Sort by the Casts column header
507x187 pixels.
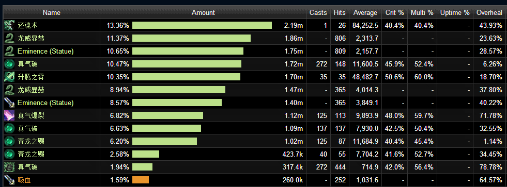click(x=318, y=13)
